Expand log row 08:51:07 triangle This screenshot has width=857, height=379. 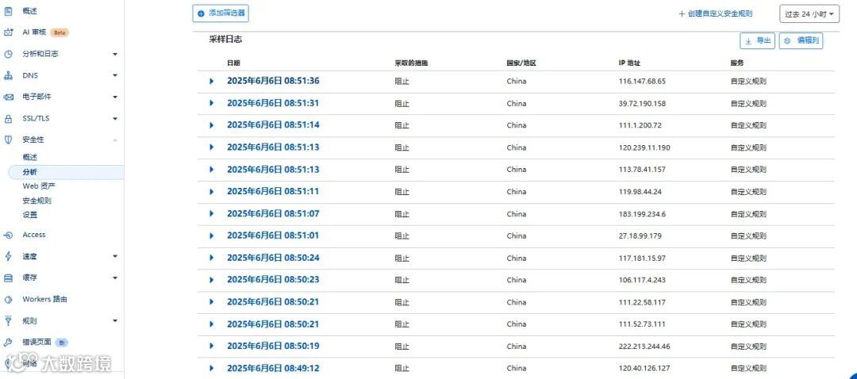[212, 213]
